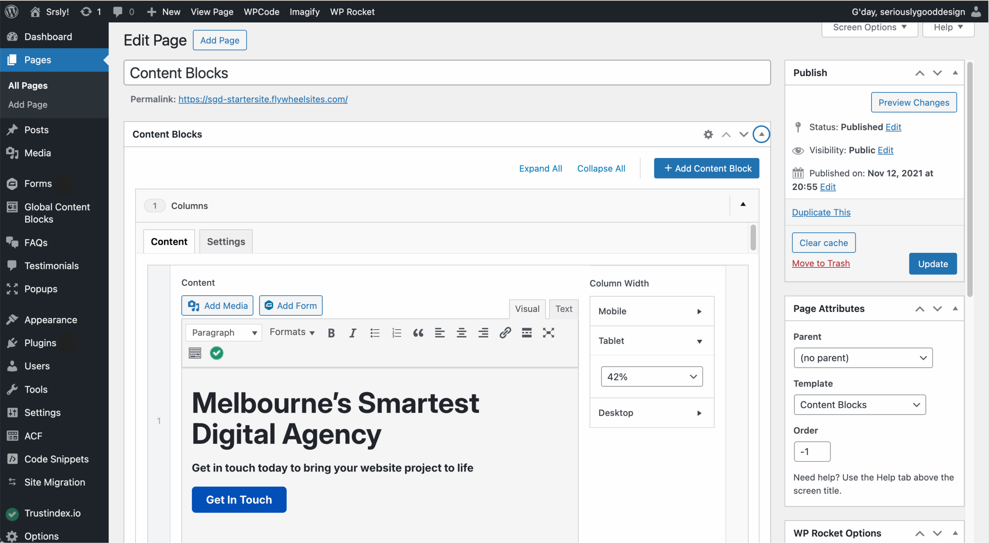Image resolution: width=989 pixels, height=543 pixels.
Task: Click the Italic formatting icon
Action: point(352,333)
